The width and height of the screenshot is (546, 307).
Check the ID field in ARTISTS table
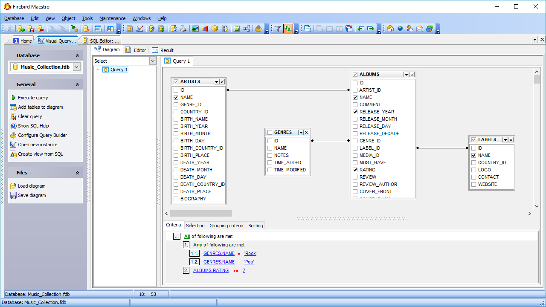[x=176, y=90]
